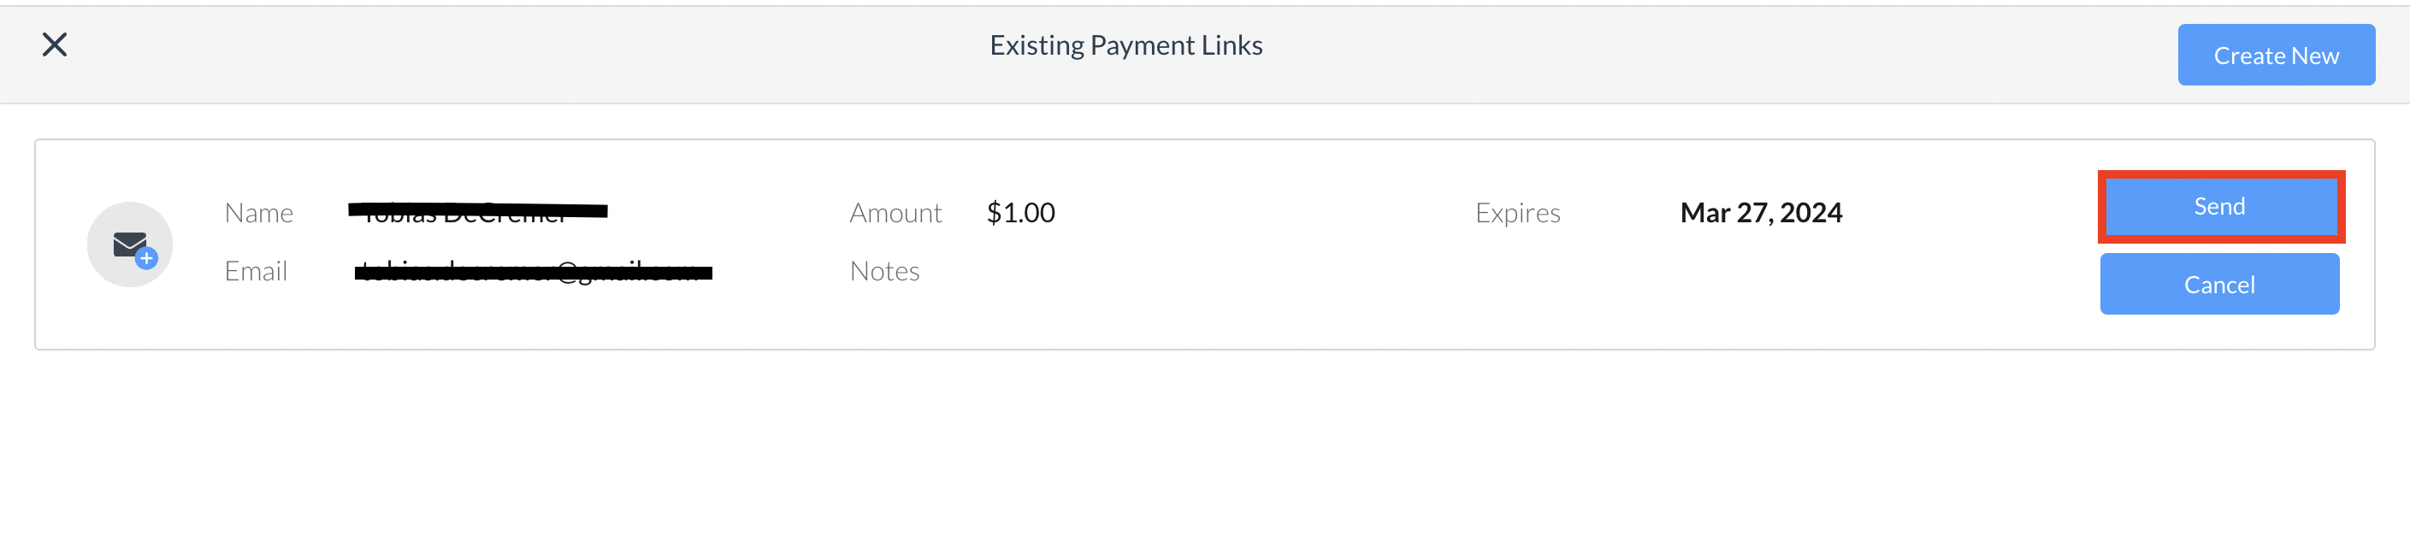Click the envelope payment link icon
Screen dimensions: 2410x554
pos(129,245)
